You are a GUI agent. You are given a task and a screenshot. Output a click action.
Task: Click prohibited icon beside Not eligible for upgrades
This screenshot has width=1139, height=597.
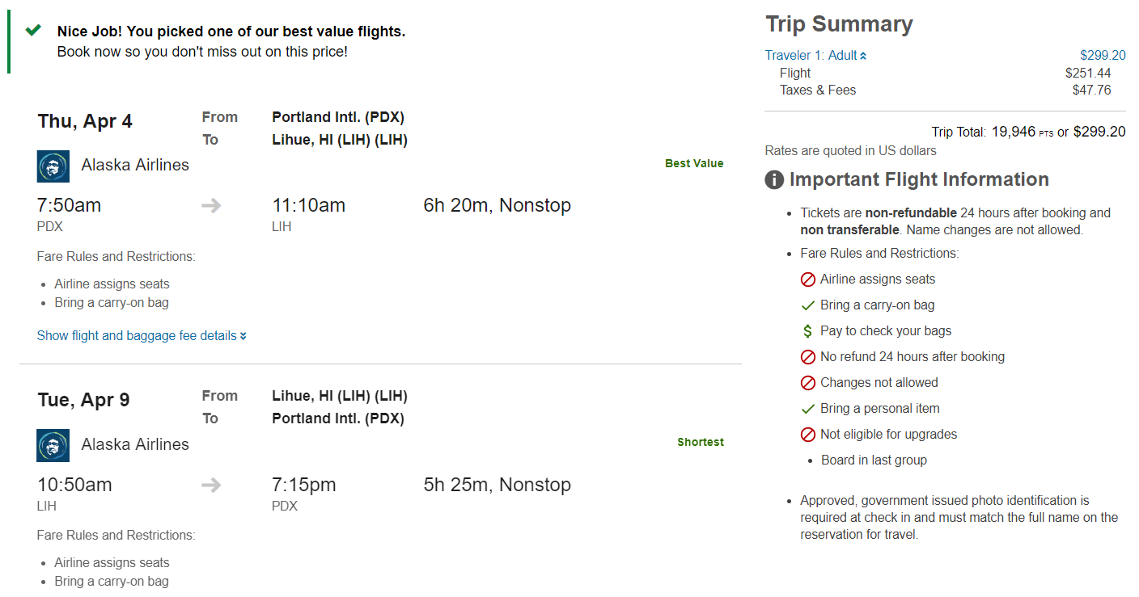point(807,435)
